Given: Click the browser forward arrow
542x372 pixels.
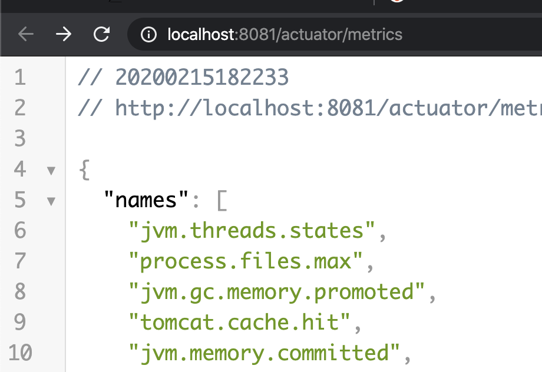Looking at the screenshot, I should click(64, 34).
